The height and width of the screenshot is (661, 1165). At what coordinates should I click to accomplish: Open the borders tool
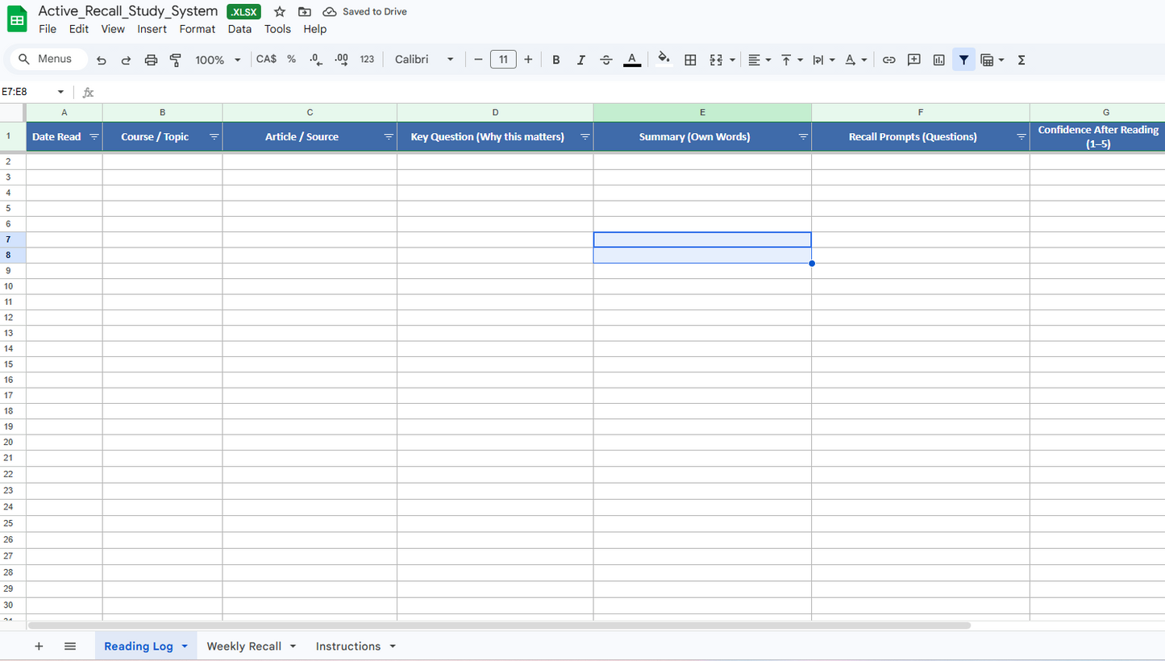click(690, 60)
